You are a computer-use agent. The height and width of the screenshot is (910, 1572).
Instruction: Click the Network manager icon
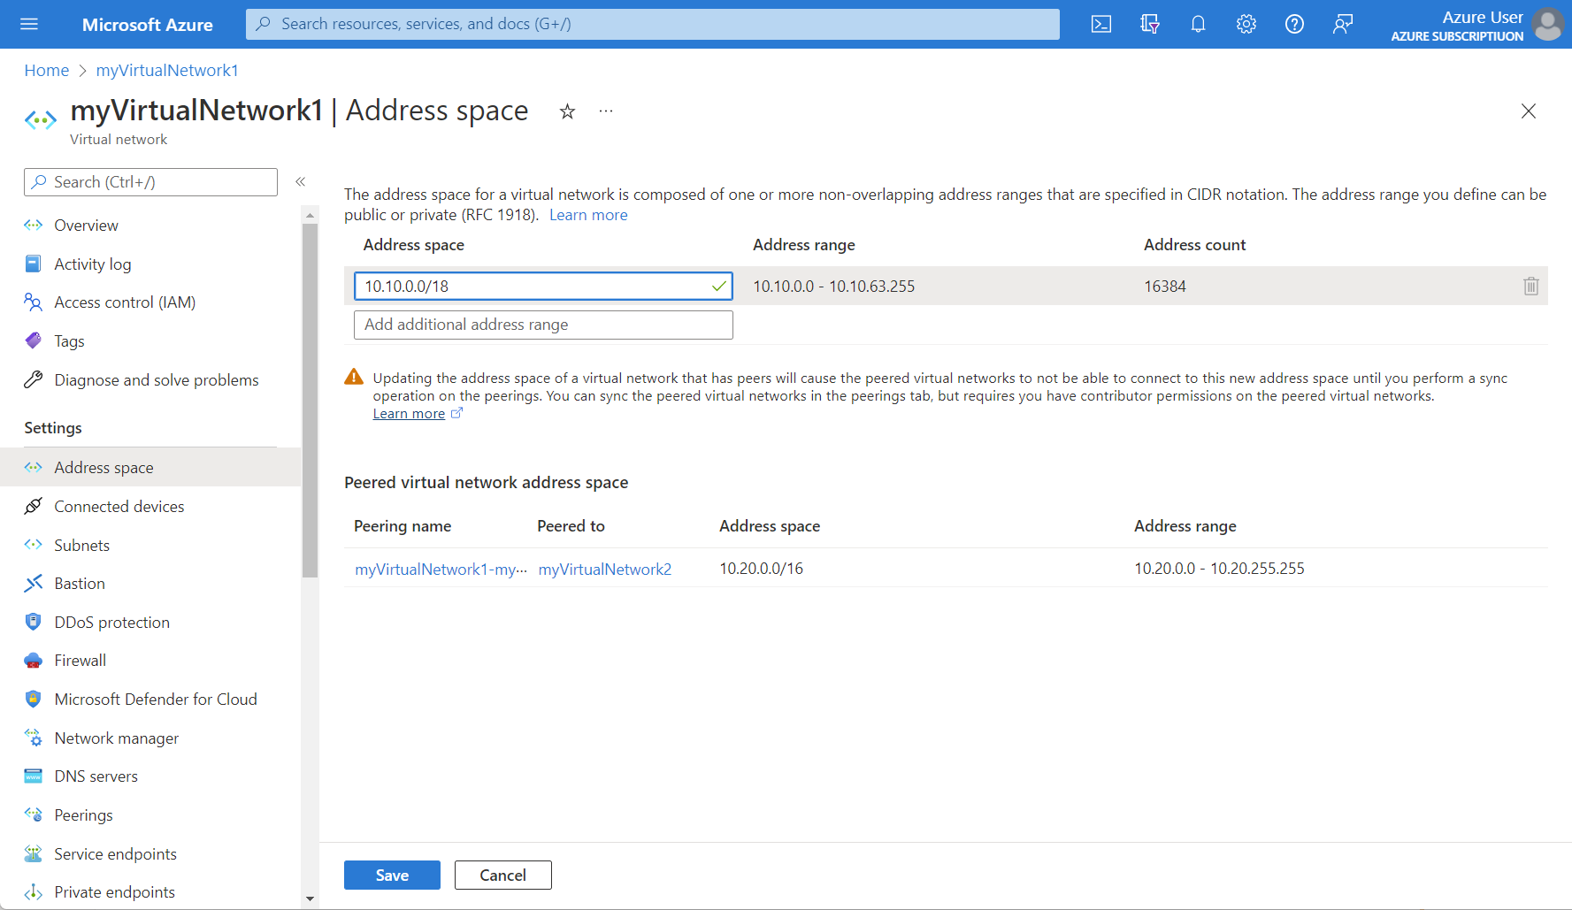[34, 738]
